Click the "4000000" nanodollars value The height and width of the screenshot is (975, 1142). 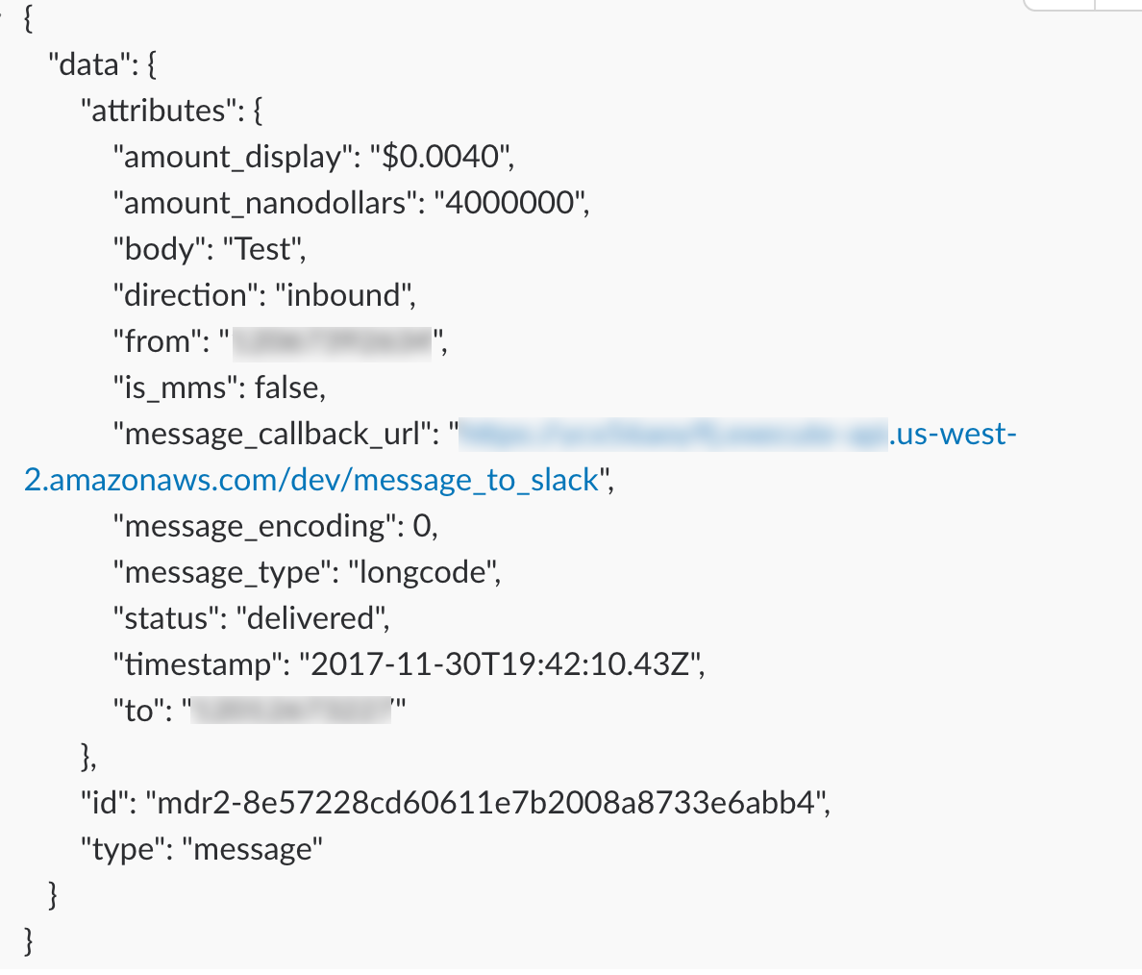coord(509,203)
